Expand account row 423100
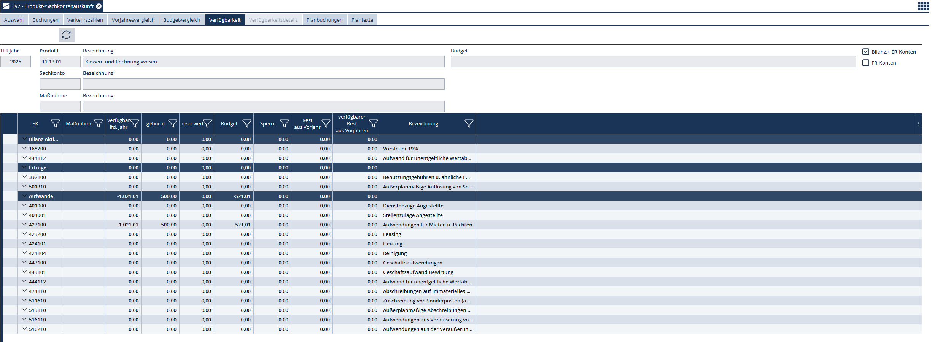Viewport: 932px width, 342px height. 24,225
